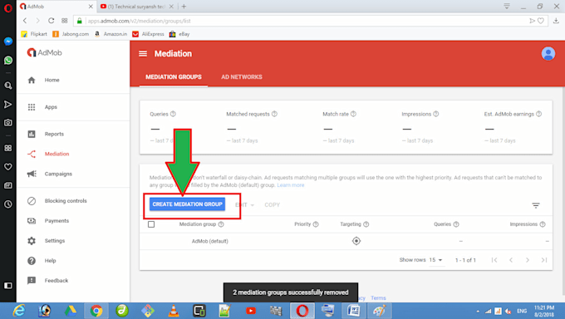Image resolution: width=565 pixels, height=319 pixels.
Task: Open the Show rows 15 dropdown
Action: 435,260
